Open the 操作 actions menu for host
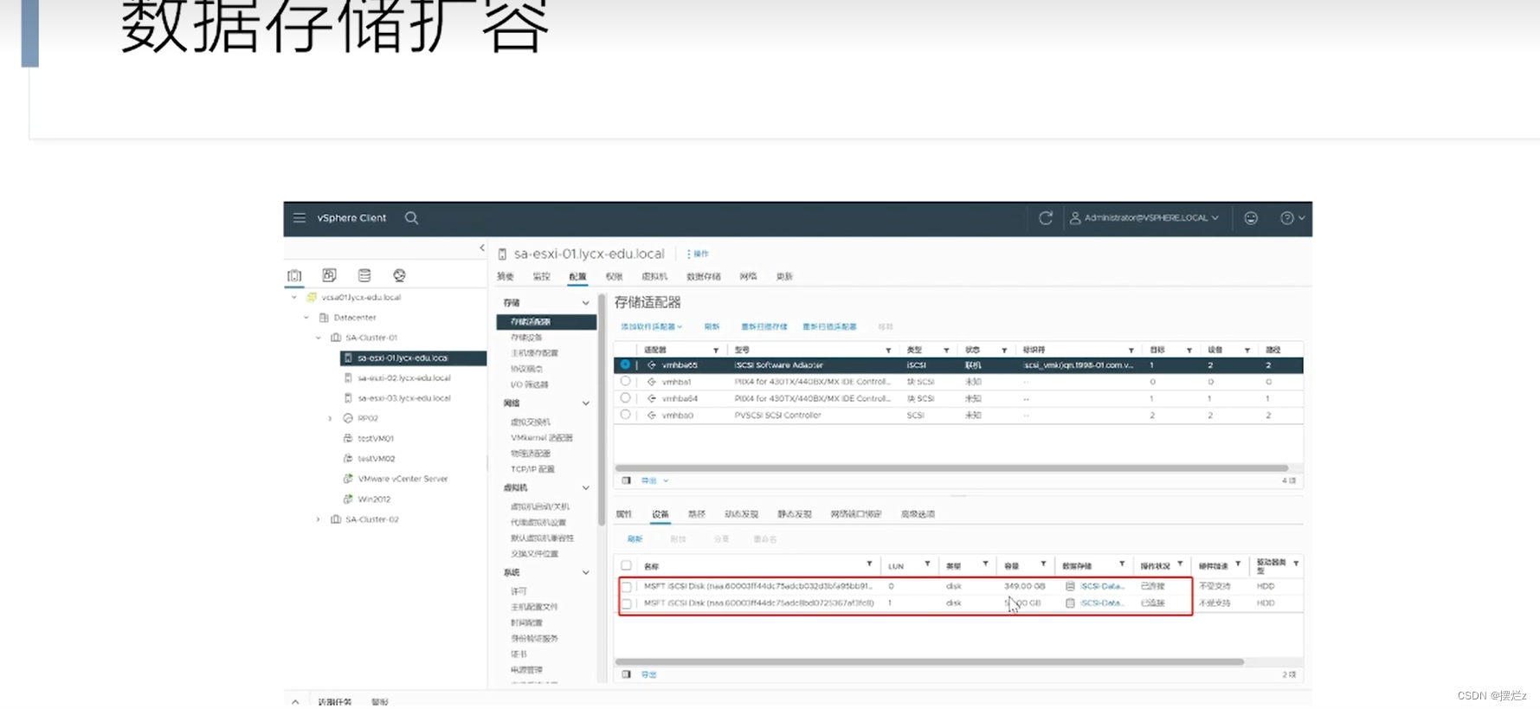Viewport: 1540px width, 709px height. pyautogui.click(x=698, y=254)
